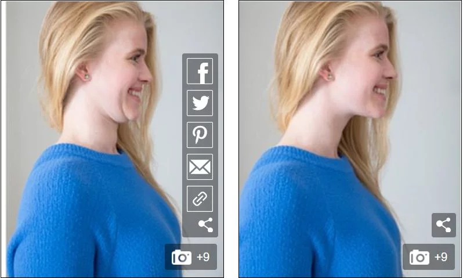Copy link using the chain link icon
This screenshot has width=463, height=278.
coord(200,199)
